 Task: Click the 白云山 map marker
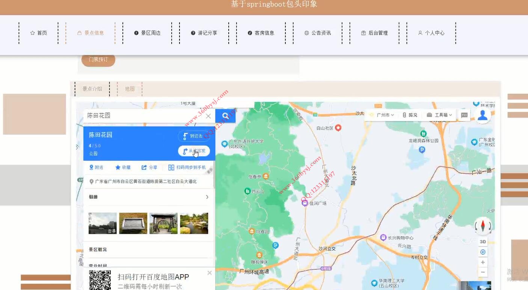coord(247,191)
